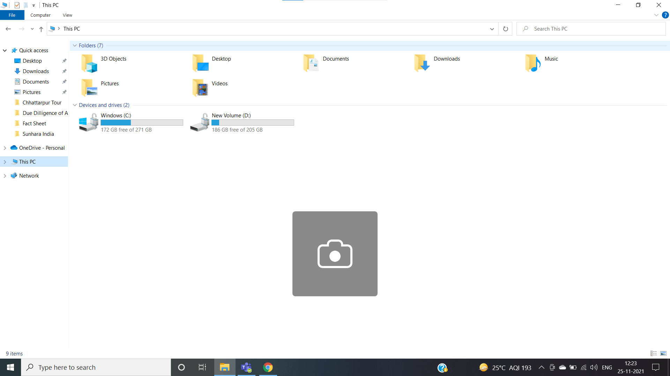The image size is (670, 376).
Task: Unpin Desktop from Quick access
Action: tap(64, 61)
